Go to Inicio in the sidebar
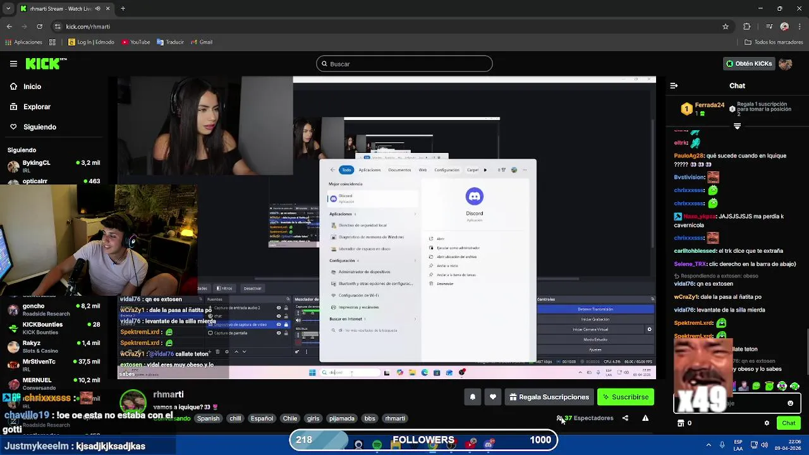Screen dimensions: 809x455 32,87
